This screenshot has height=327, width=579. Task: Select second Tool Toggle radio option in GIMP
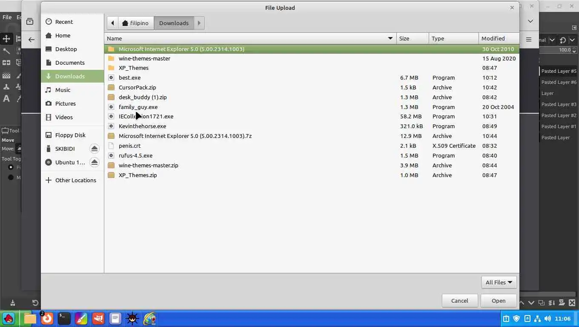pyautogui.click(x=11, y=177)
